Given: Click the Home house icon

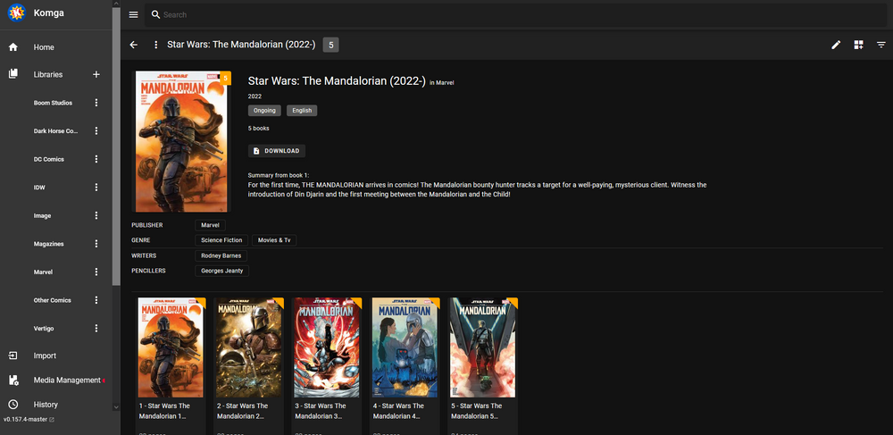Looking at the screenshot, I should coord(13,47).
